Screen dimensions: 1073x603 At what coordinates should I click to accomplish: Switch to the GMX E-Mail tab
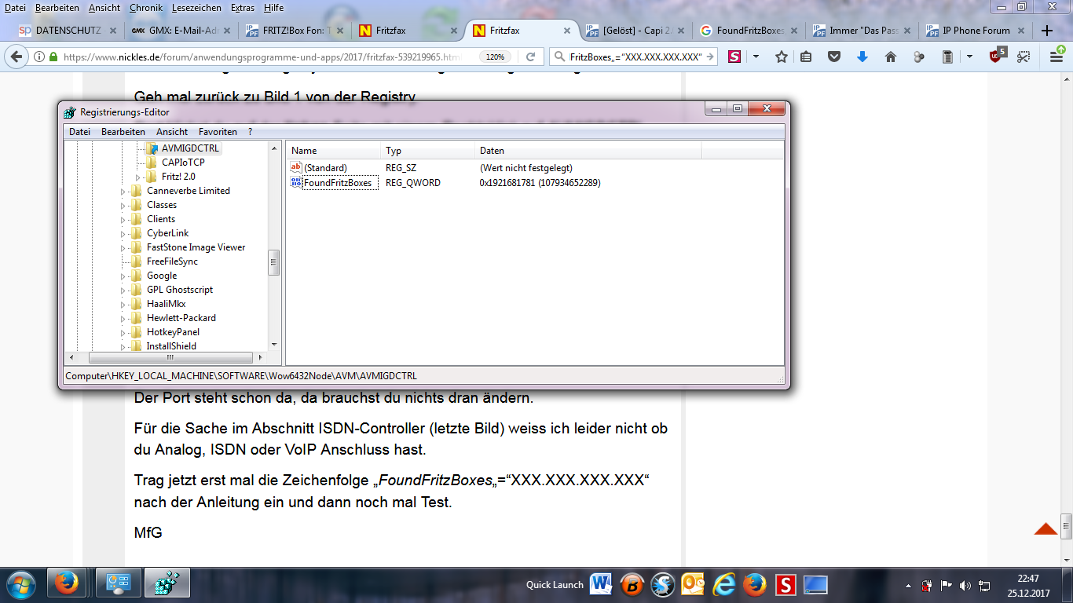point(181,31)
